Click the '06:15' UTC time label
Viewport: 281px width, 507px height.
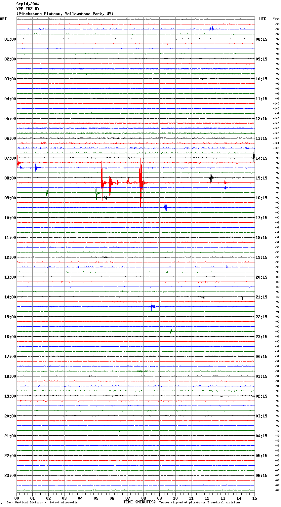[x=261, y=476]
